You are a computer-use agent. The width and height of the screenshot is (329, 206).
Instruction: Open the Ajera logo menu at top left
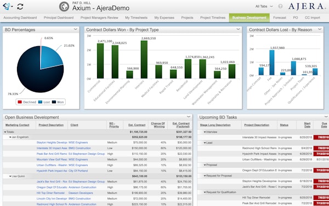click(8, 7)
